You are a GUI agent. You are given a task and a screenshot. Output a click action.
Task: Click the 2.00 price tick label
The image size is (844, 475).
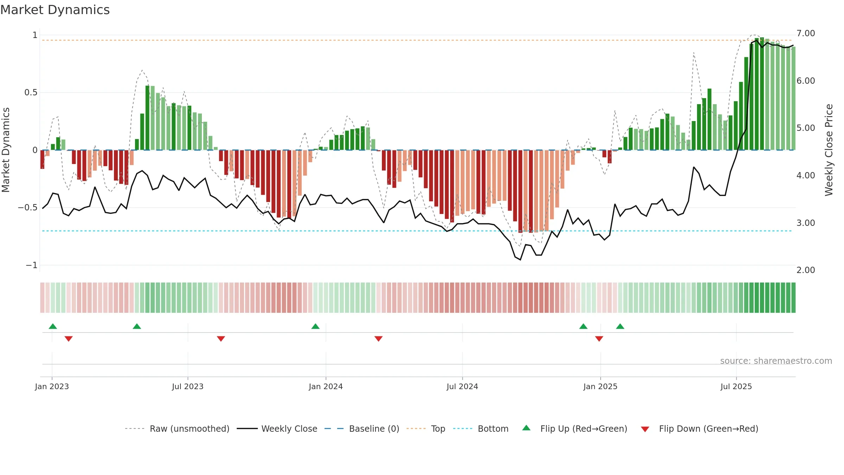click(806, 270)
